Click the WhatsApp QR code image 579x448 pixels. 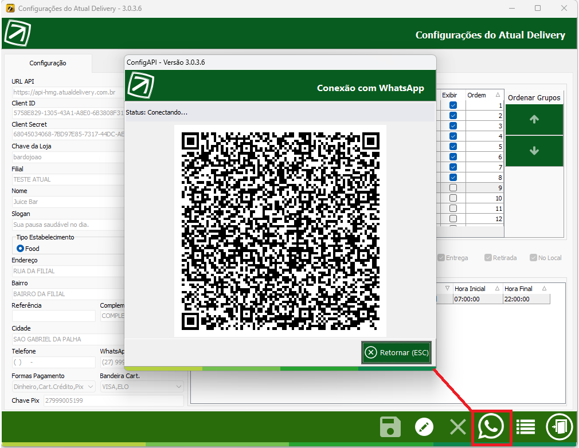point(280,231)
